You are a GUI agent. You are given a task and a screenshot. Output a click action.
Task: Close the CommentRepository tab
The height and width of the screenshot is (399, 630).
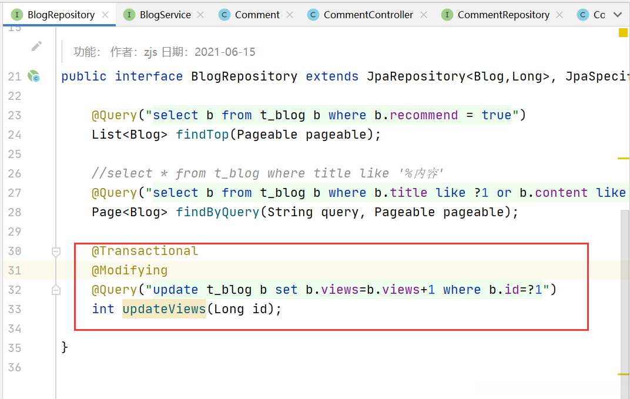[x=559, y=15]
